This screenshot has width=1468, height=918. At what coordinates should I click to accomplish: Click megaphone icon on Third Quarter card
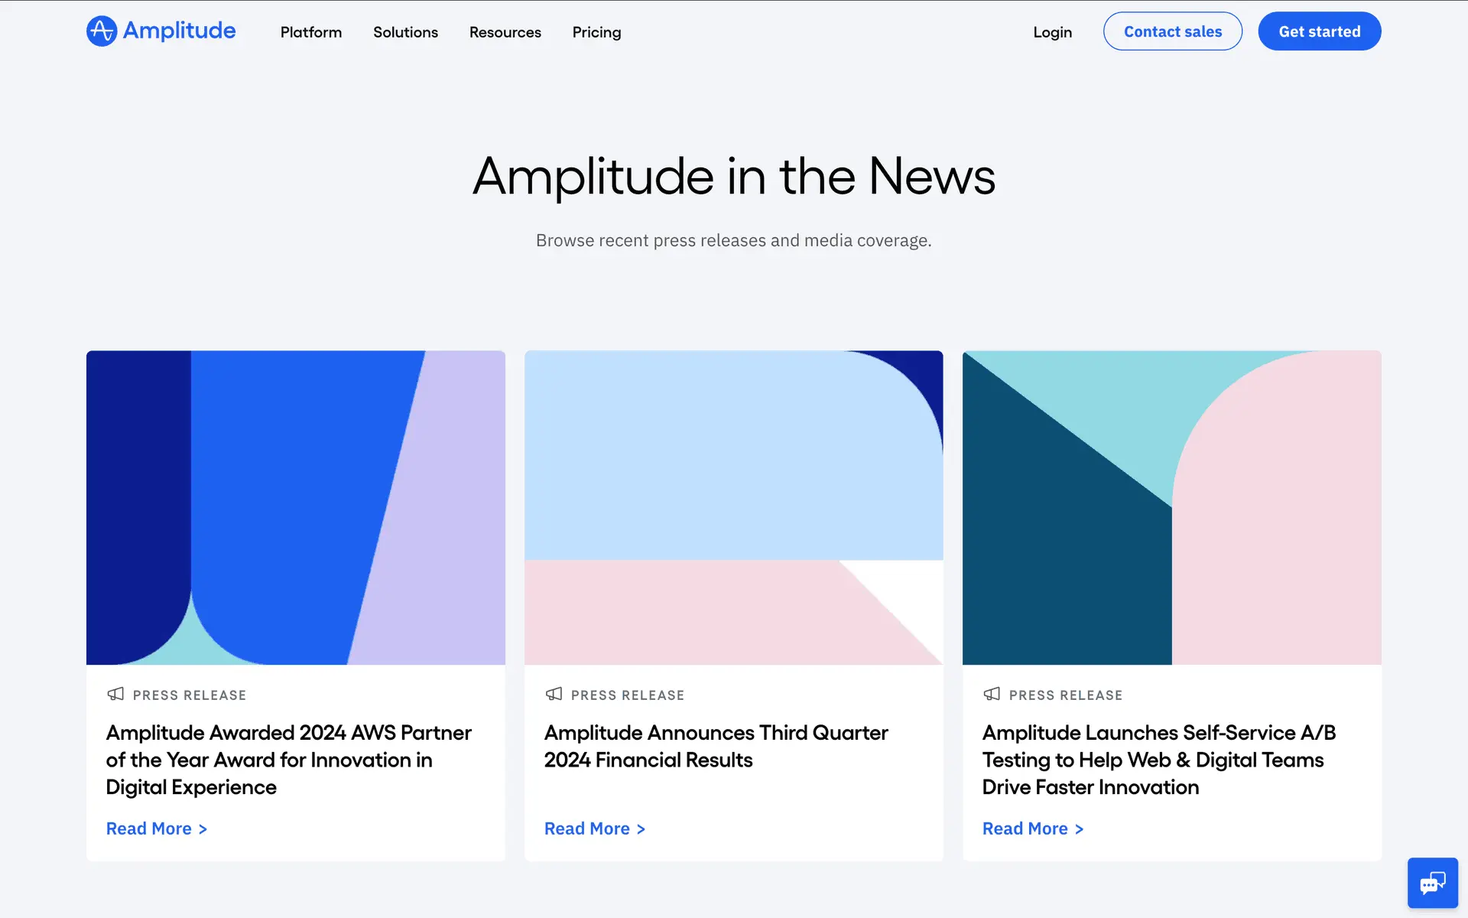(x=554, y=694)
